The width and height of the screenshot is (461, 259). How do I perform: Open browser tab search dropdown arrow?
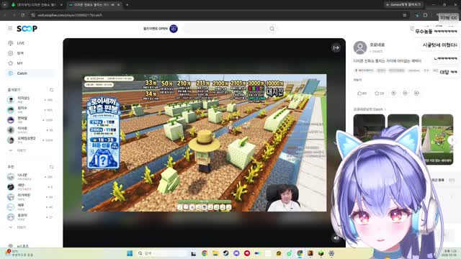coord(4,5)
